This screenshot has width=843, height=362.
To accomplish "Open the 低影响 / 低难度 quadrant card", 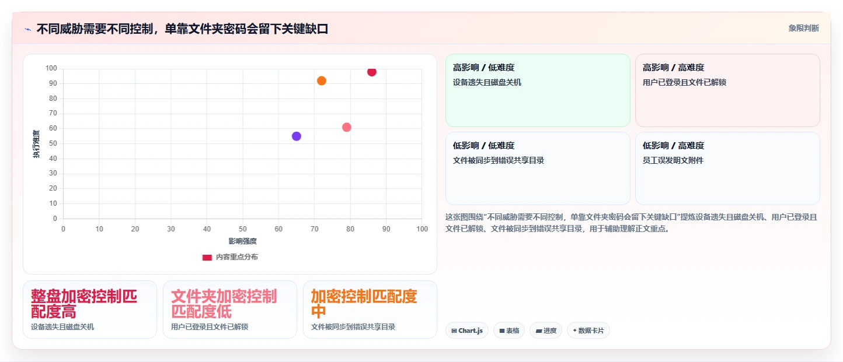I will click(x=538, y=168).
